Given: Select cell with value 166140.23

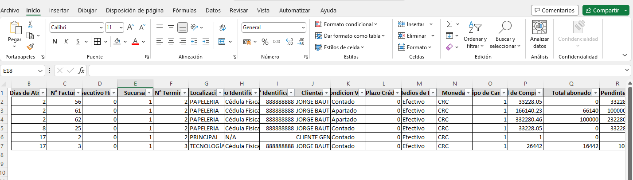Looking at the screenshot, I should click(525, 110).
